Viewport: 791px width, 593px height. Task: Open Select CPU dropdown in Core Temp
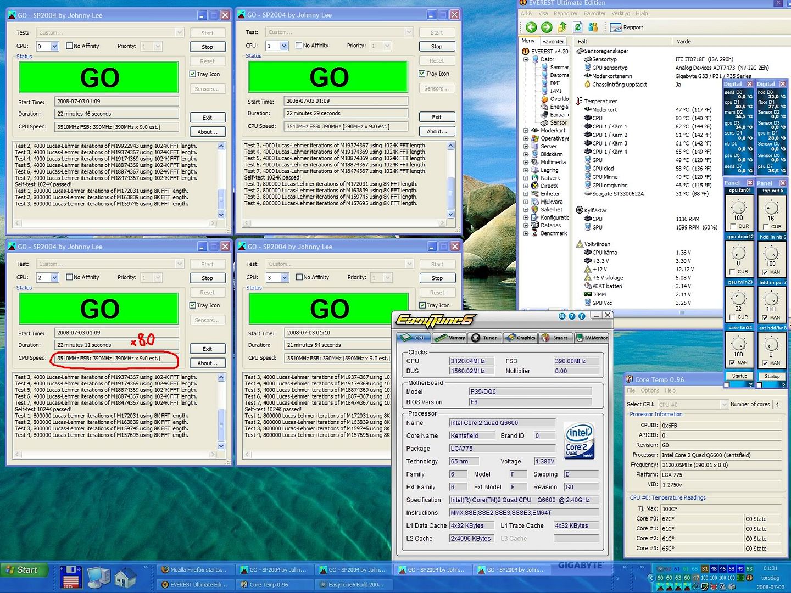click(723, 405)
